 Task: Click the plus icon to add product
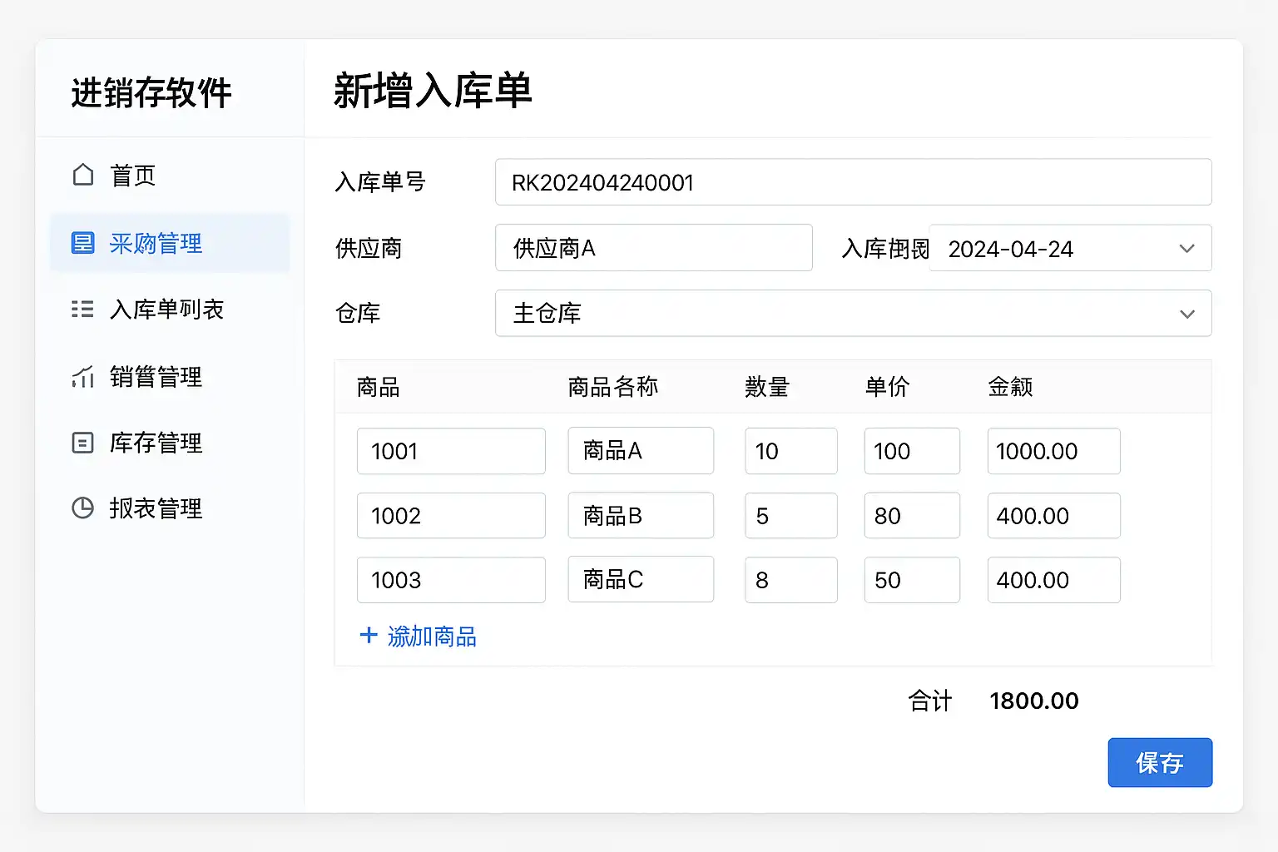pos(369,636)
